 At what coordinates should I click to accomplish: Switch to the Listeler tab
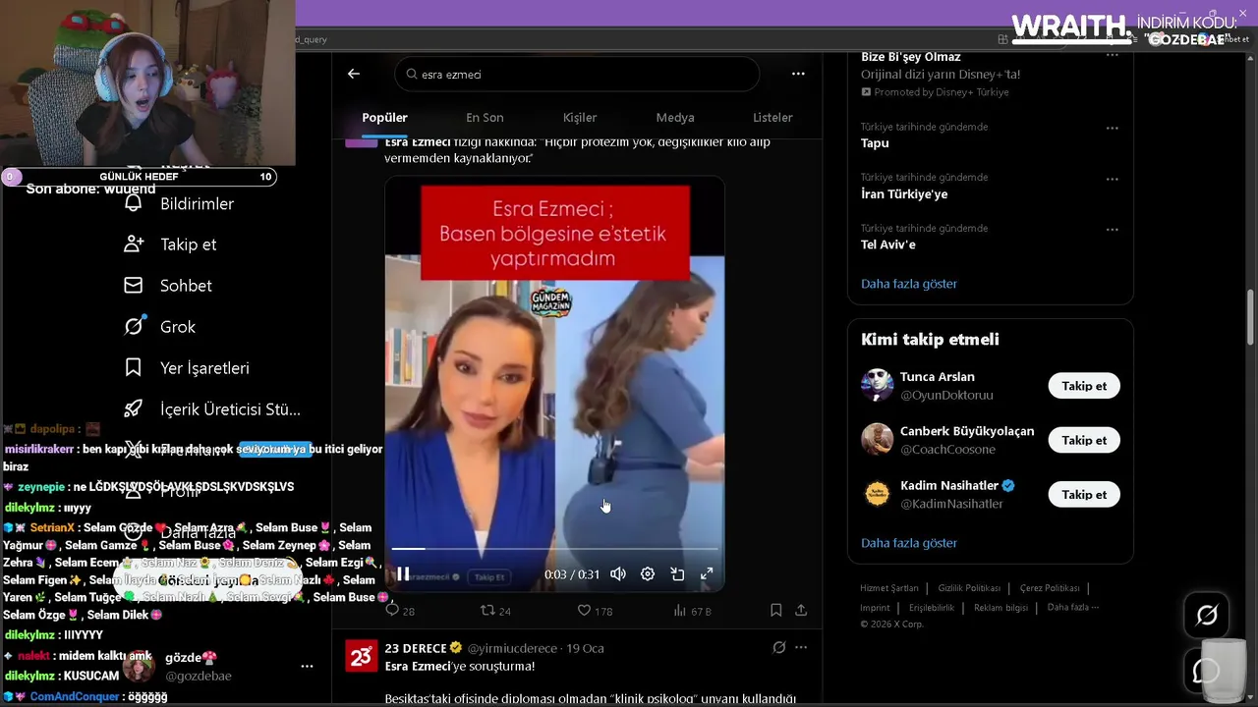pyautogui.click(x=772, y=117)
